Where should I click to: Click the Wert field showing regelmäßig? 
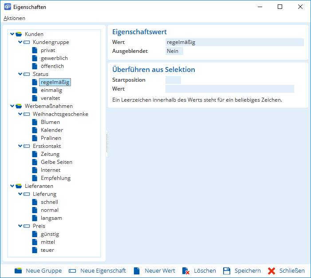(x=234, y=42)
